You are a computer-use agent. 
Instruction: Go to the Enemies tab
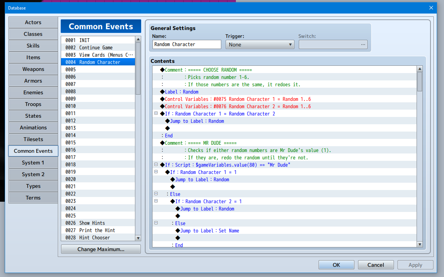33,92
